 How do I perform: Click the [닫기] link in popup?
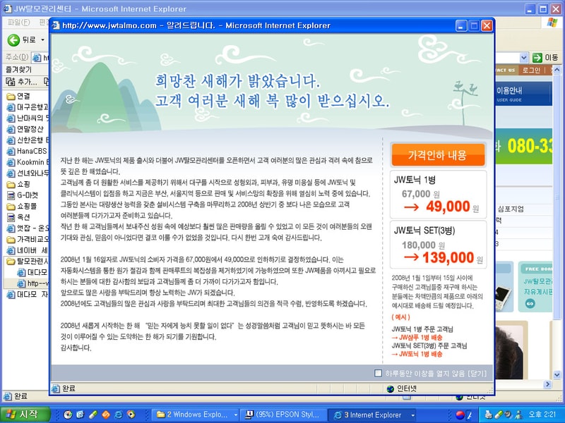[x=477, y=374]
